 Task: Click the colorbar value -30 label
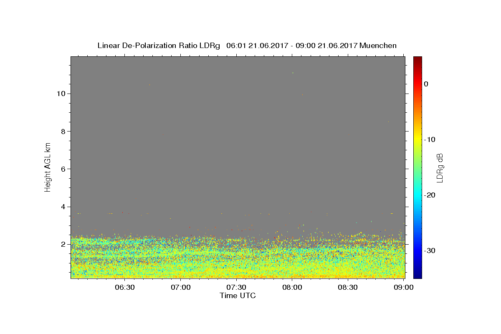[430, 250]
